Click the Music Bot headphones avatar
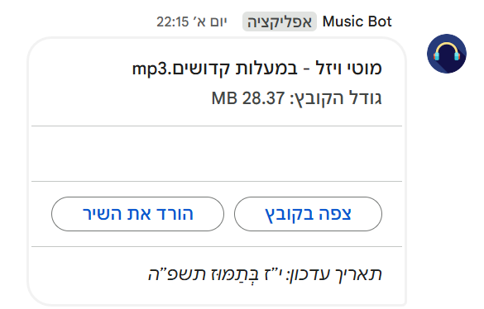Image resolution: width=484 pixels, height=309 pixels. 447,54
